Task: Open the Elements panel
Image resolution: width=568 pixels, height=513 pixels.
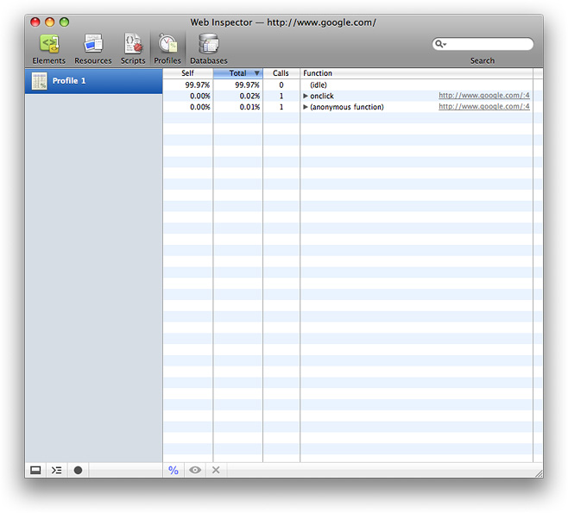Action: click(48, 48)
